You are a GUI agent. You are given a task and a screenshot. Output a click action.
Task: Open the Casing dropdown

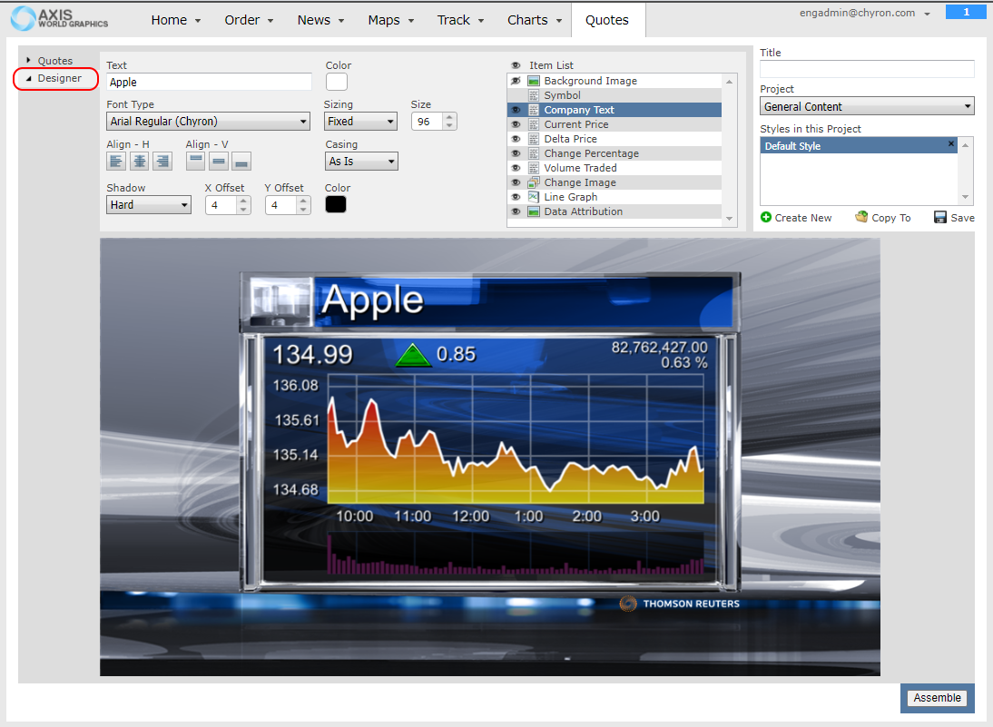pos(361,162)
